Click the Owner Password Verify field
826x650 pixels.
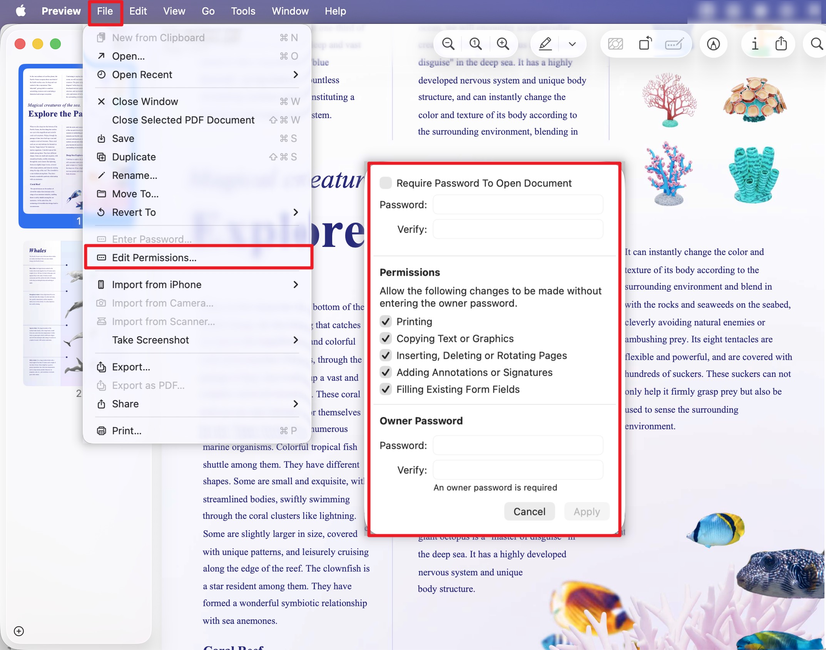[x=518, y=470]
